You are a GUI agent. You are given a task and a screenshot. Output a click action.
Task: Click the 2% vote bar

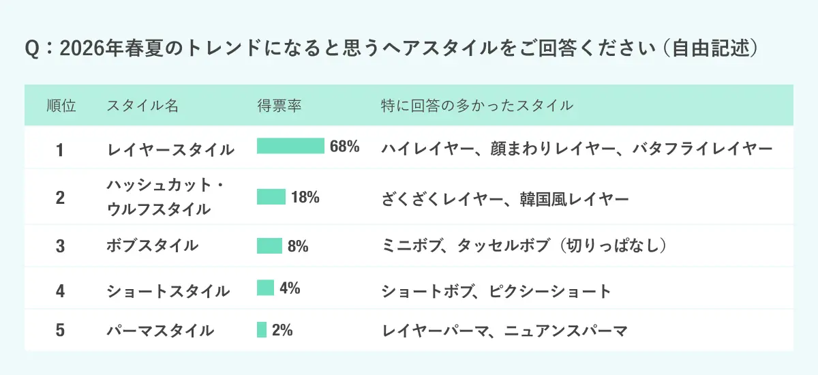pyautogui.click(x=262, y=330)
